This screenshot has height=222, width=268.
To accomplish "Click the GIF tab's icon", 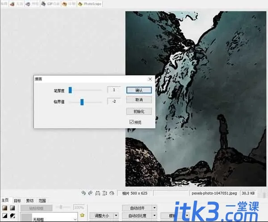I will pos(44,4).
